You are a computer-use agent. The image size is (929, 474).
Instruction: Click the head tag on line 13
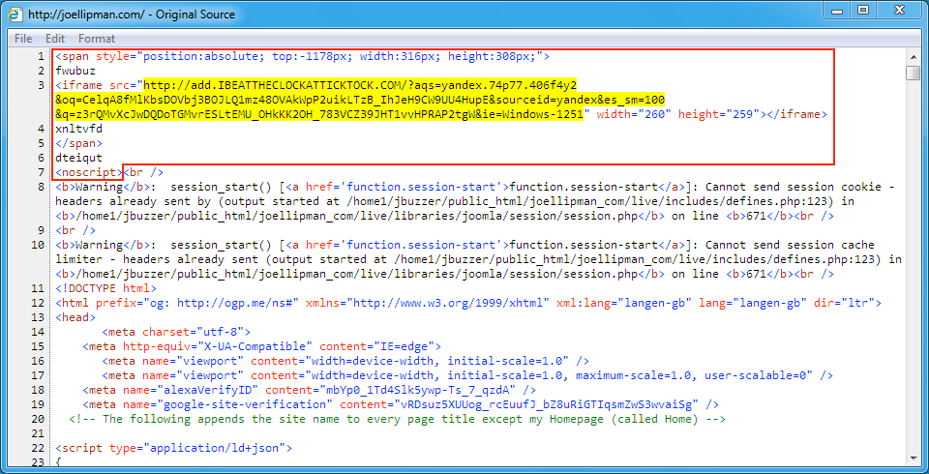(x=75, y=317)
